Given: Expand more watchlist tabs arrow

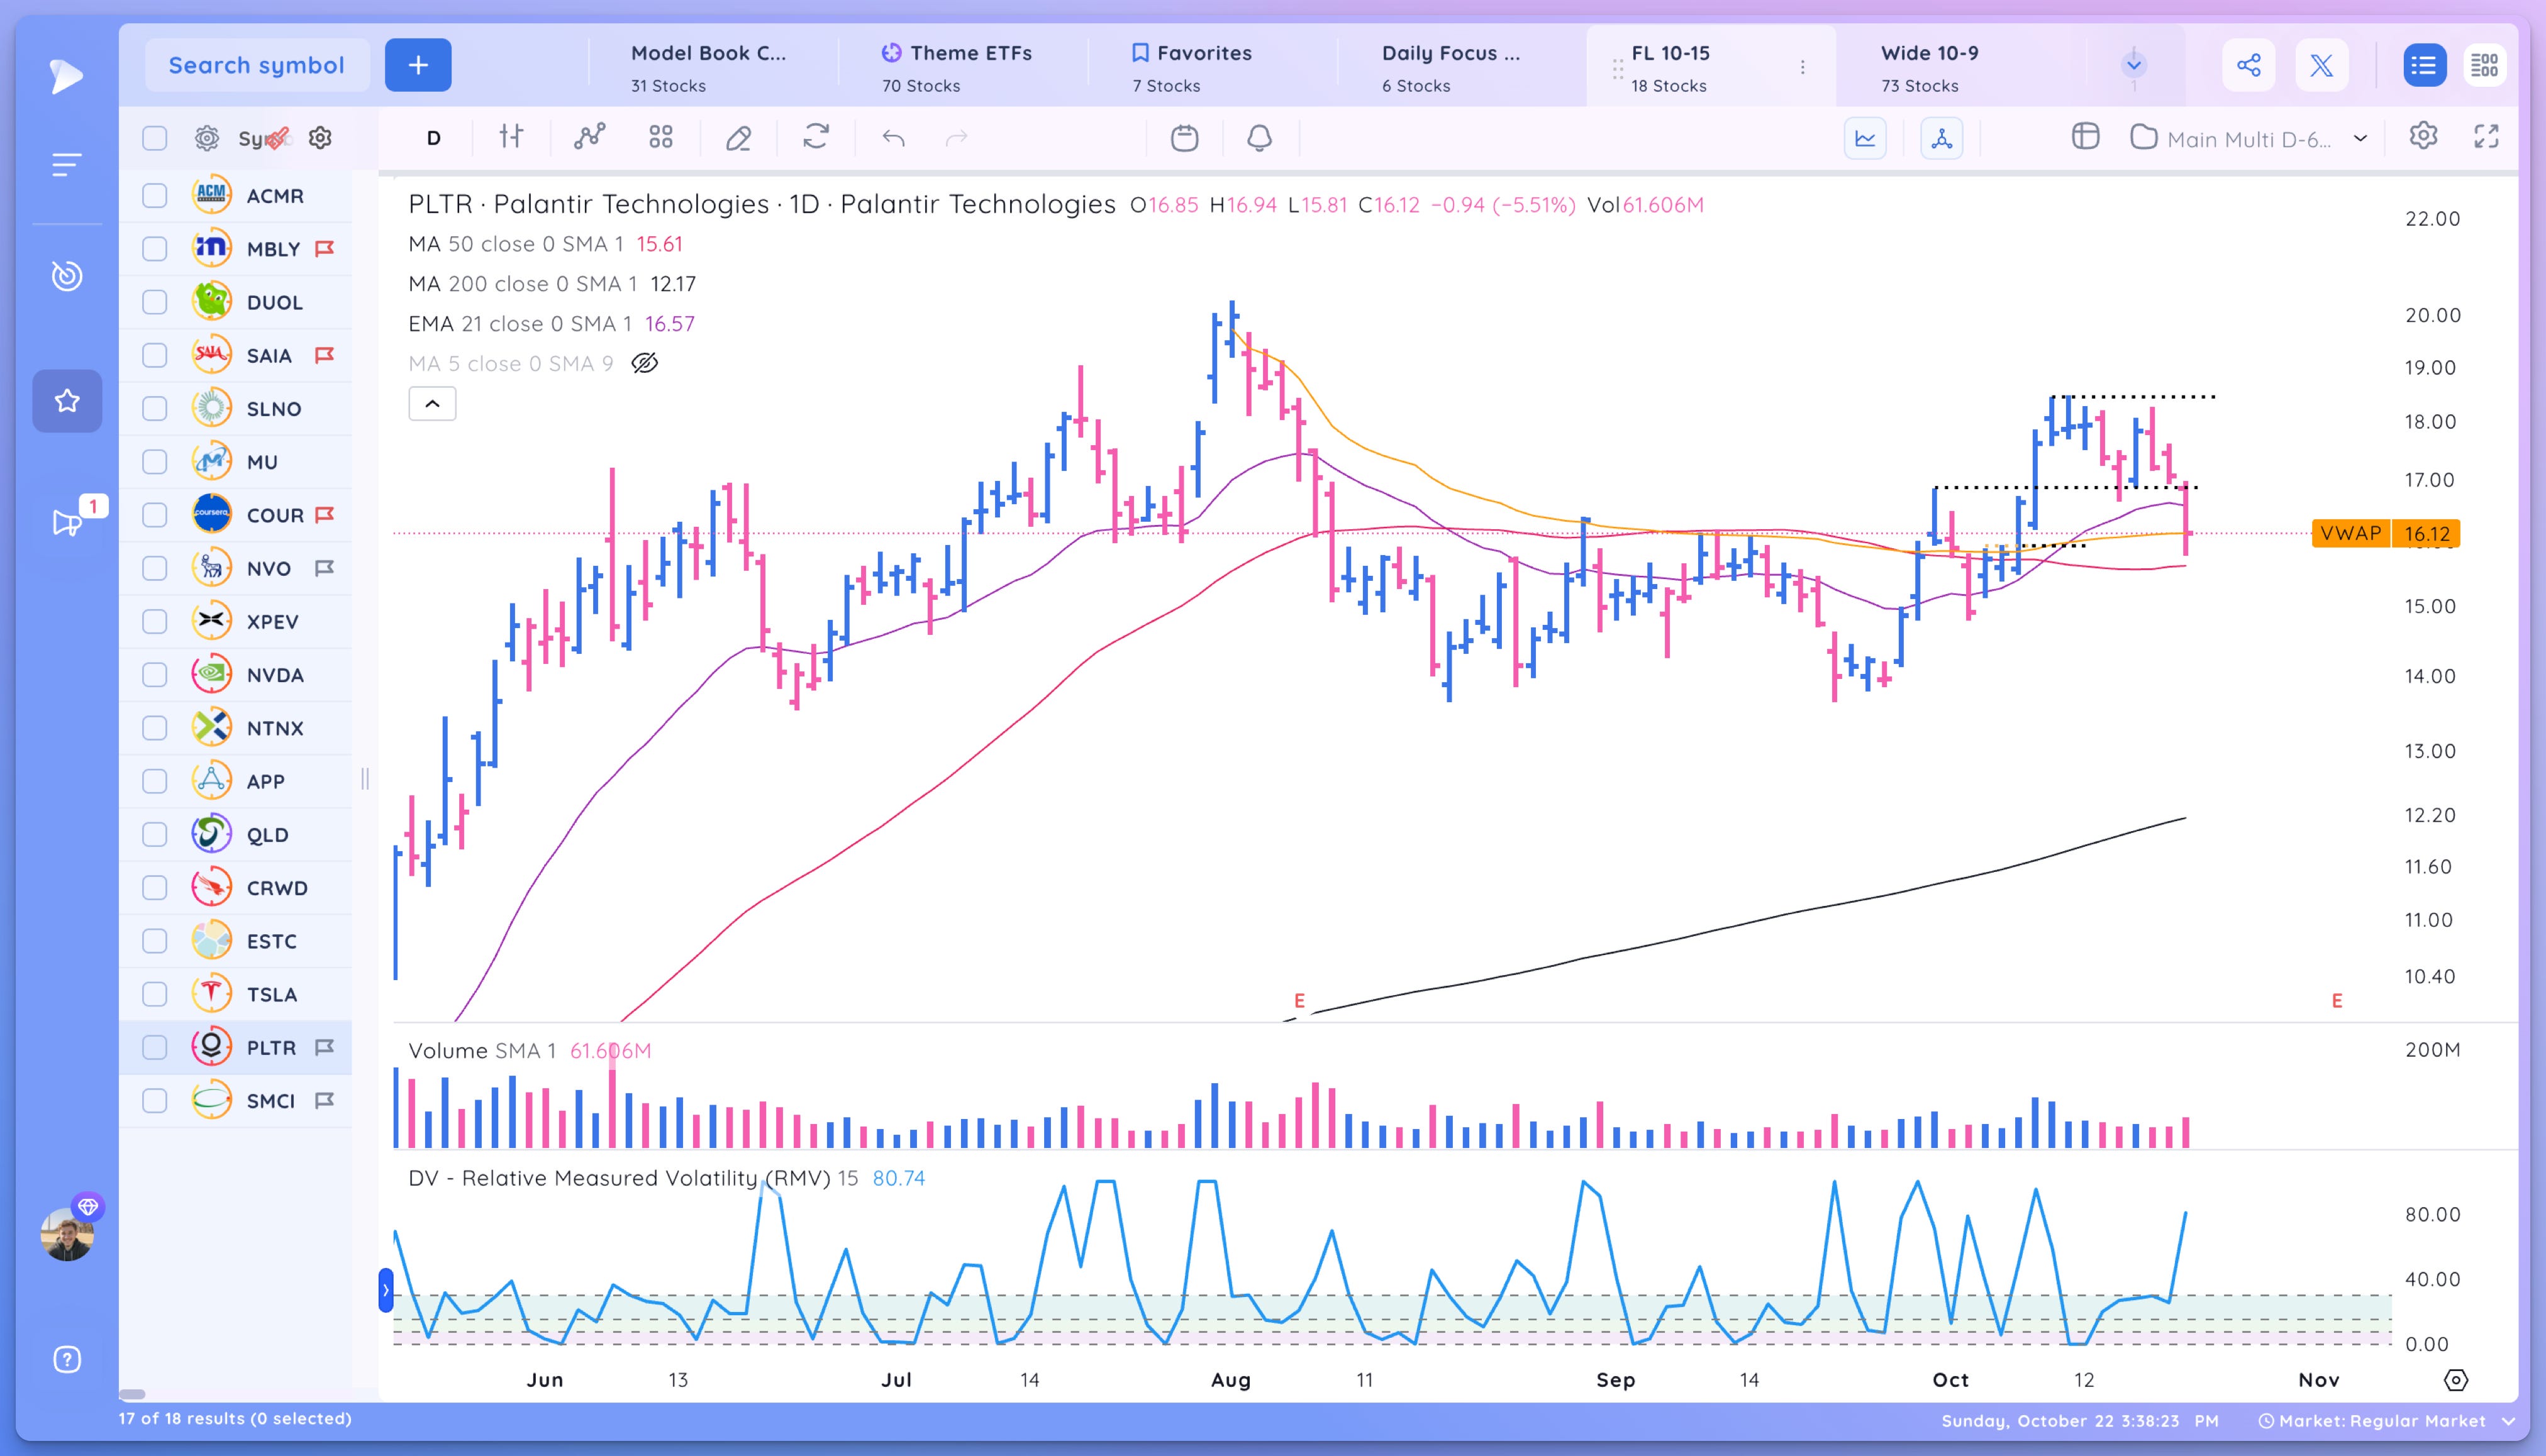Looking at the screenshot, I should (2134, 65).
